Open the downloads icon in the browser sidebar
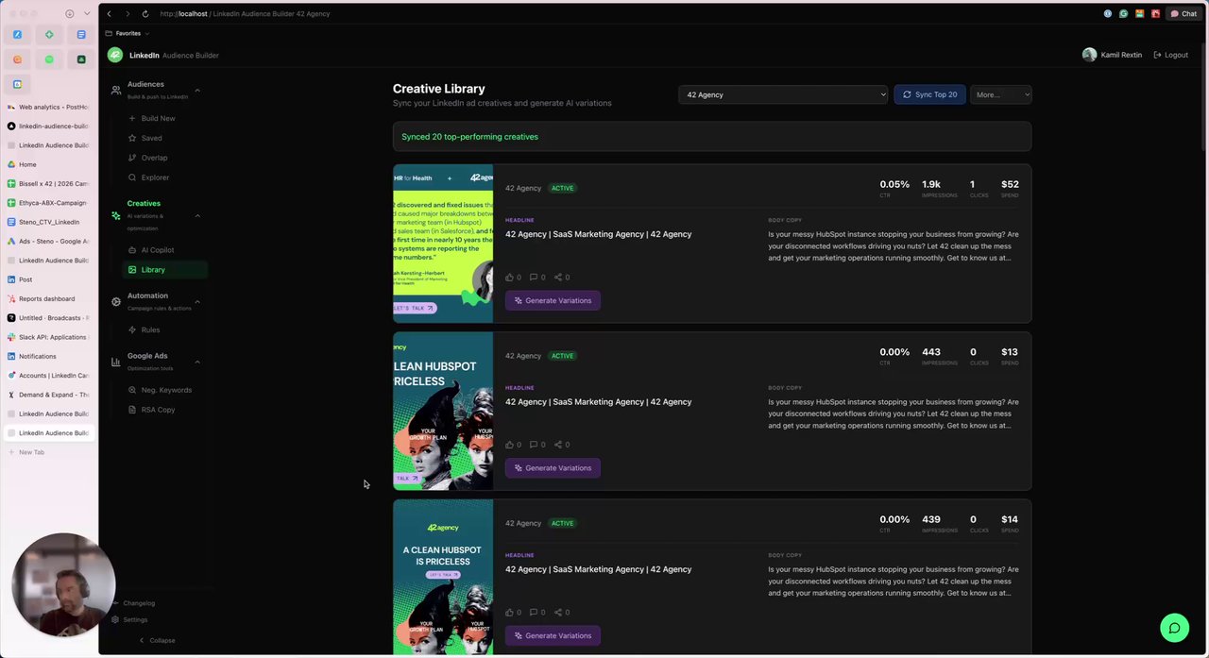1209x658 pixels. (x=69, y=14)
